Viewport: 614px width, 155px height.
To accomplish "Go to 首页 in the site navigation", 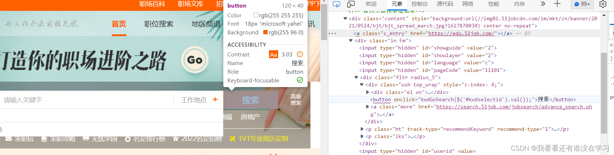I will pos(119,24).
